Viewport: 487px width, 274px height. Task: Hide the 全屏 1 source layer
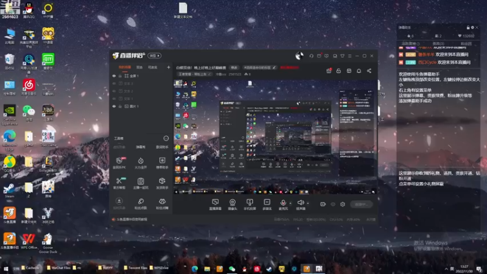pyautogui.click(x=114, y=76)
